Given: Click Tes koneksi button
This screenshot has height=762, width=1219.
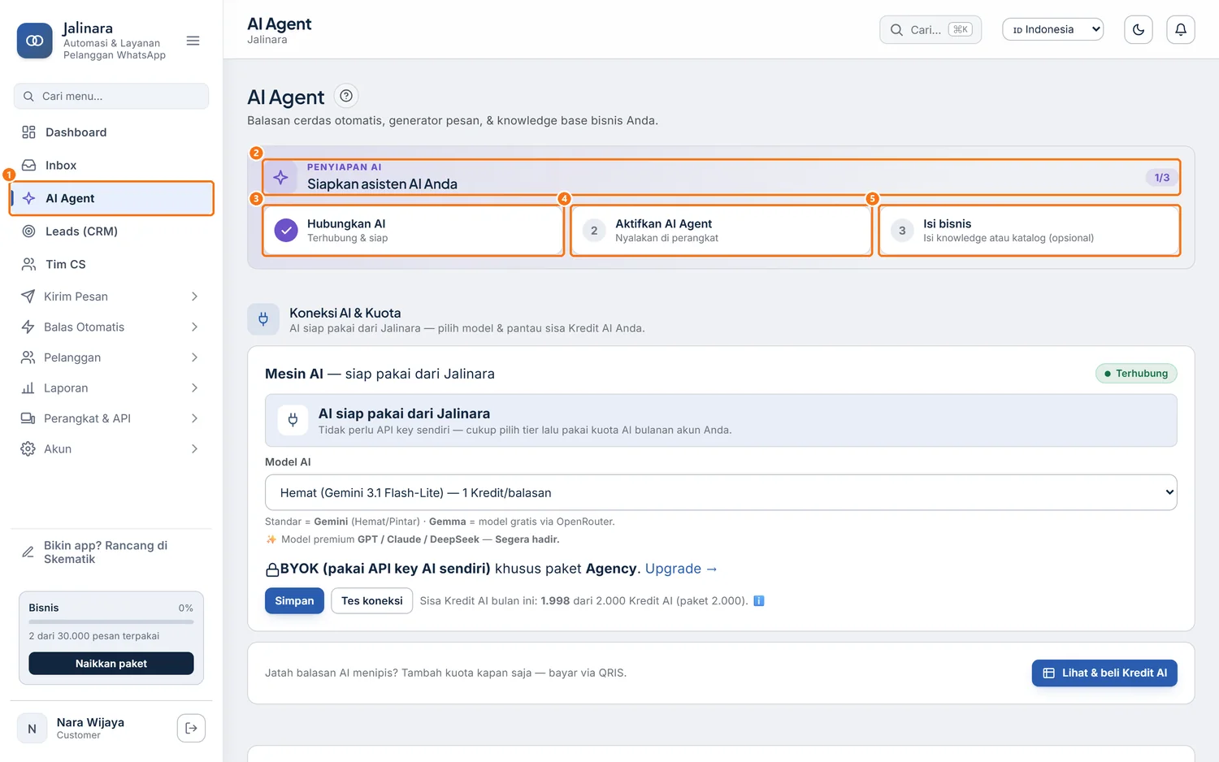Looking at the screenshot, I should click(x=372, y=601).
